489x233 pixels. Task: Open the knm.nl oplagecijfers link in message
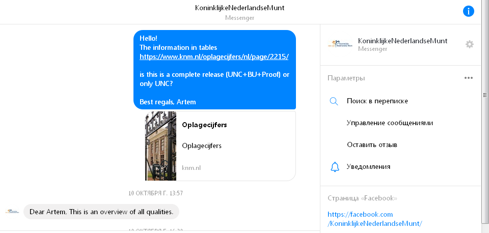tap(214, 56)
